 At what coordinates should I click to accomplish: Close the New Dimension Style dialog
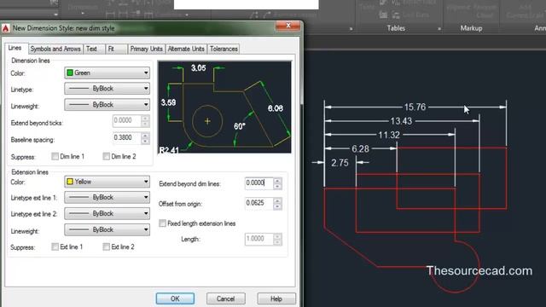[x=288, y=26]
